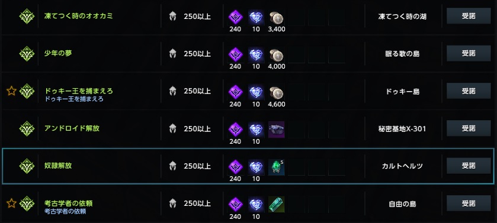Select the 秘密基地X-301 location text
The height and width of the screenshot is (223, 497).
(x=402, y=129)
